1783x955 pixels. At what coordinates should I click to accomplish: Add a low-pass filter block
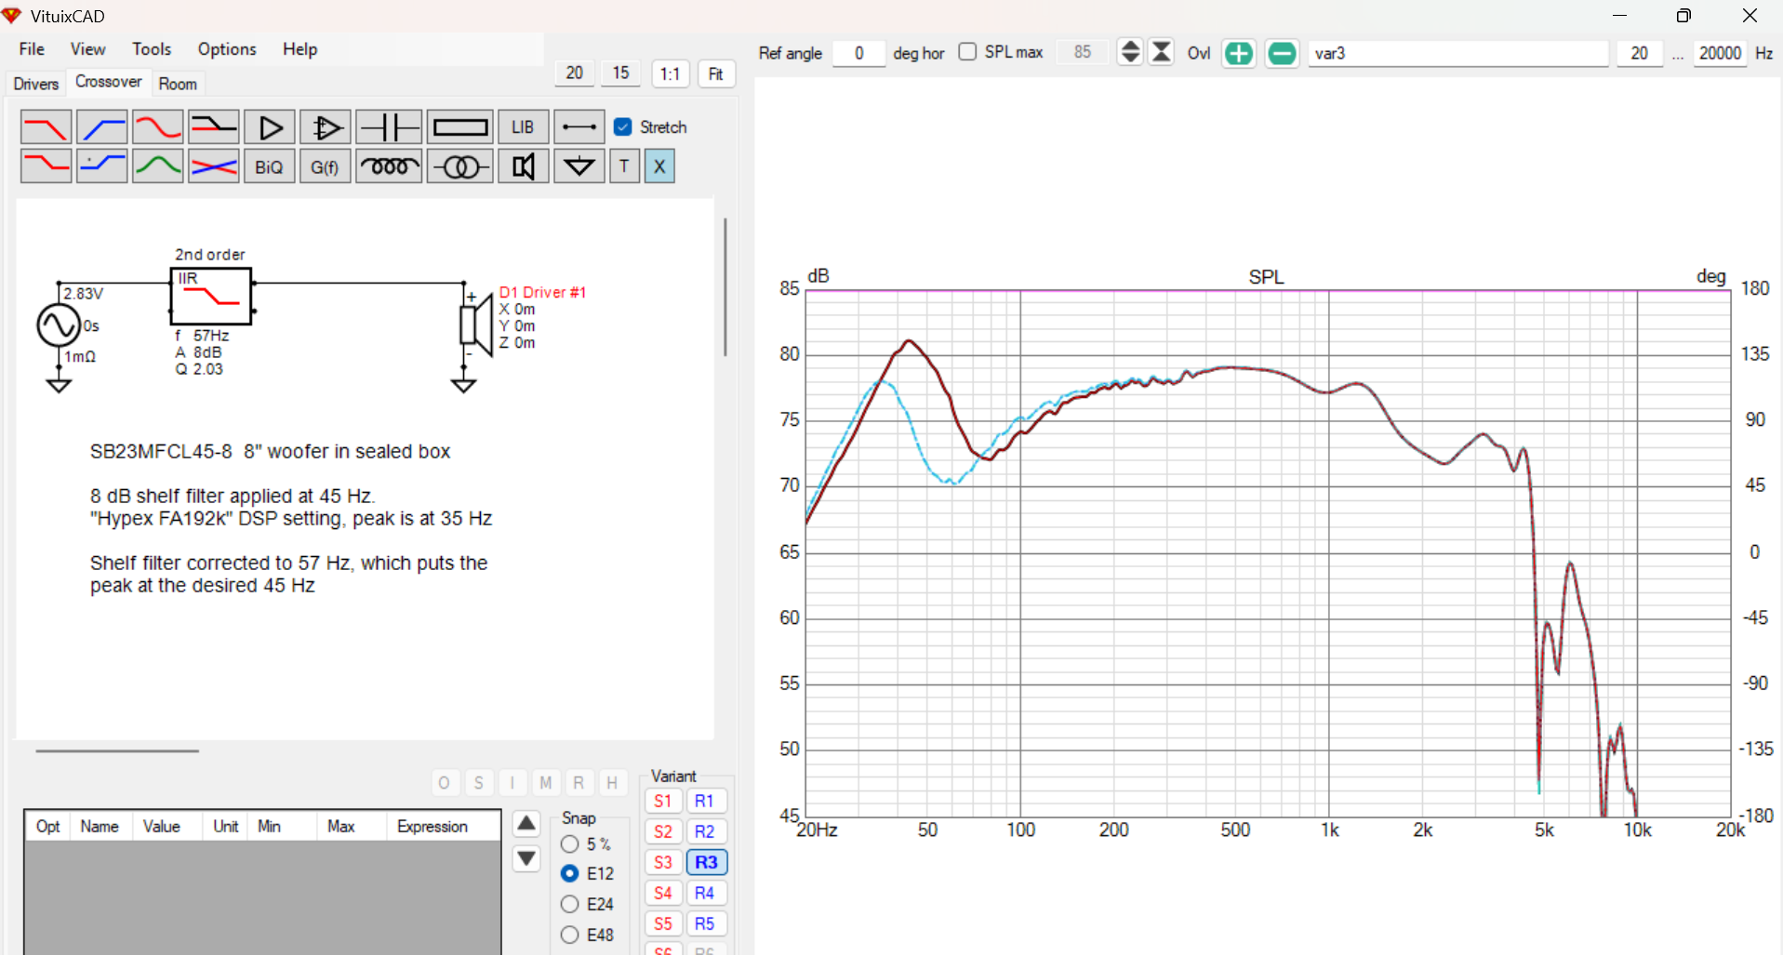click(46, 127)
